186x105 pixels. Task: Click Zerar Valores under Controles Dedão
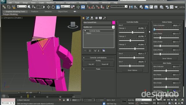pos(133,70)
